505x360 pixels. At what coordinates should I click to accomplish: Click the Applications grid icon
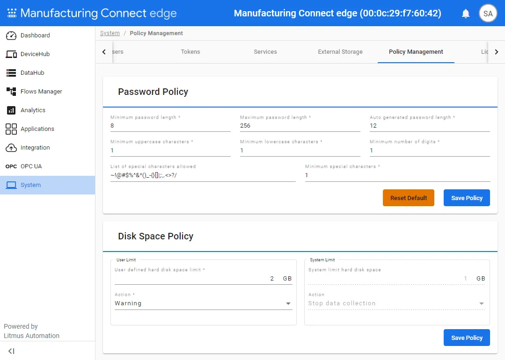pos(11,129)
